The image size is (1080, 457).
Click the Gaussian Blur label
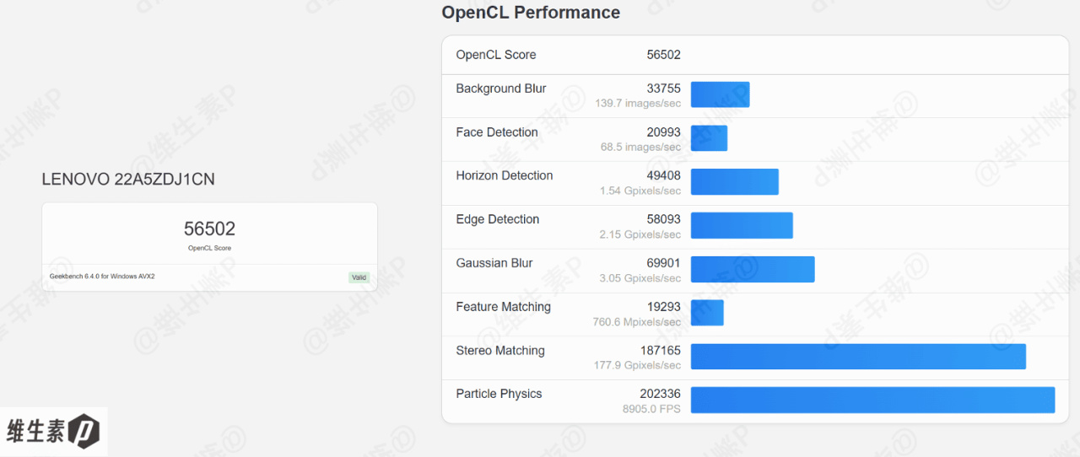pyautogui.click(x=494, y=263)
